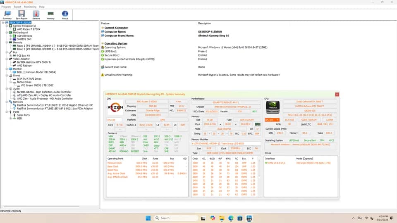The width and height of the screenshot is (397, 223).
Task: Click the Monitor category icon
Action: (10, 69)
